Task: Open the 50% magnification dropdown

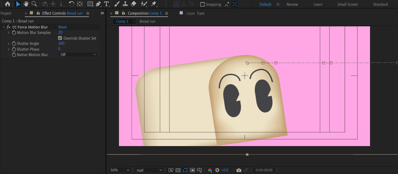Action: coord(120,170)
